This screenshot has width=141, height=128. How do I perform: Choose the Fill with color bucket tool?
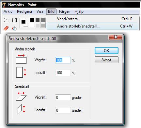coord(14,28)
